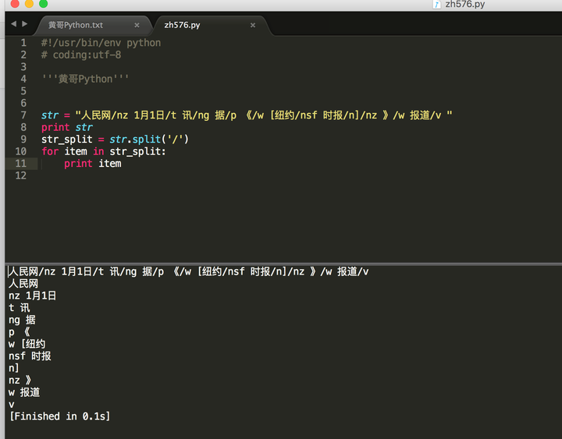Click the back tab navigation arrow

coord(13,24)
